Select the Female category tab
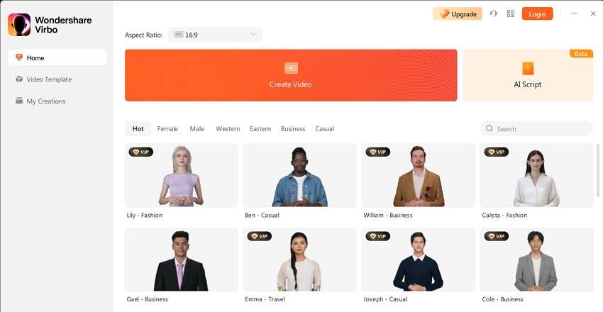 coord(167,129)
